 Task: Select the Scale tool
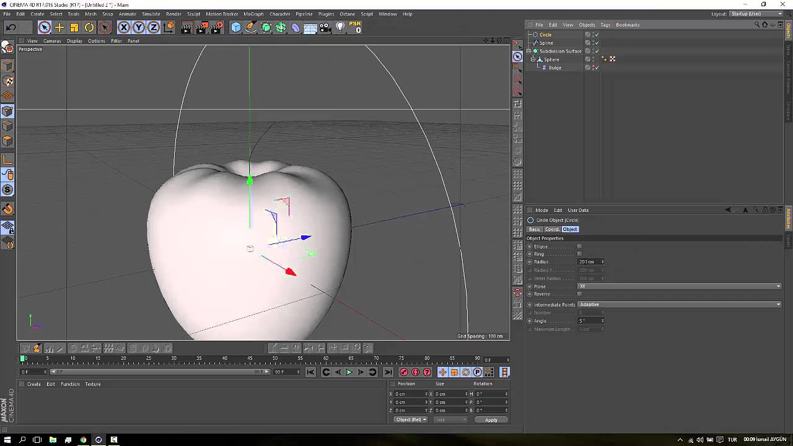pyautogui.click(x=74, y=27)
